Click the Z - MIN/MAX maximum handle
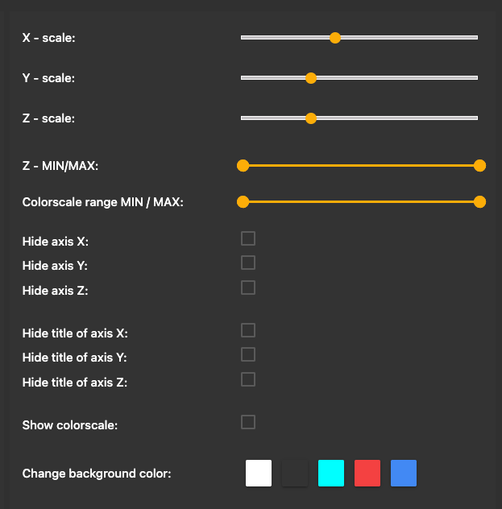 (x=480, y=166)
